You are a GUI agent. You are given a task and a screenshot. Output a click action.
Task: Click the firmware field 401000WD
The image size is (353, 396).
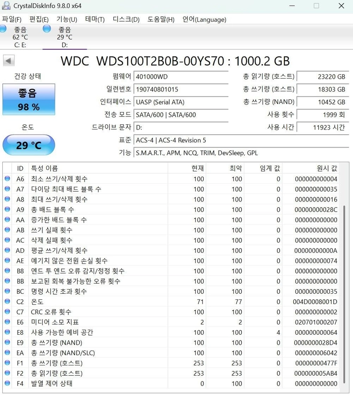(x=181, y=77)
